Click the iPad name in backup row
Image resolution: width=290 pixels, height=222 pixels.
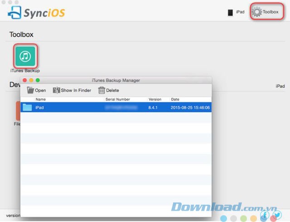(x=39, y=108)
